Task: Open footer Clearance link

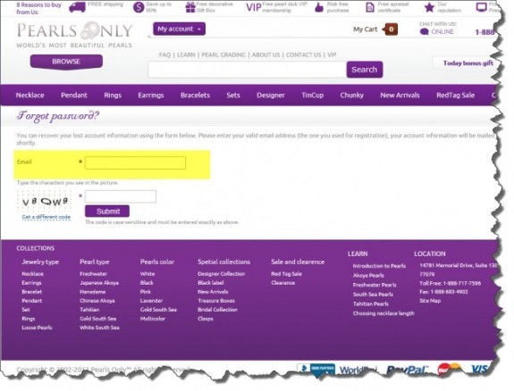Action: pyautogui.click(x=282, y=283)
